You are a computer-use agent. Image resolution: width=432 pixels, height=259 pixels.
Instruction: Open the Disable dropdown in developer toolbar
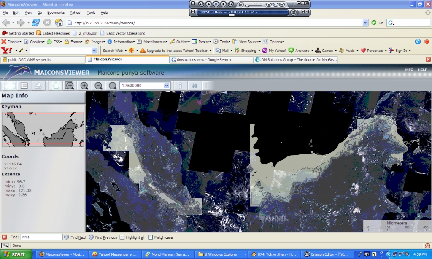(x=11, y=42)
